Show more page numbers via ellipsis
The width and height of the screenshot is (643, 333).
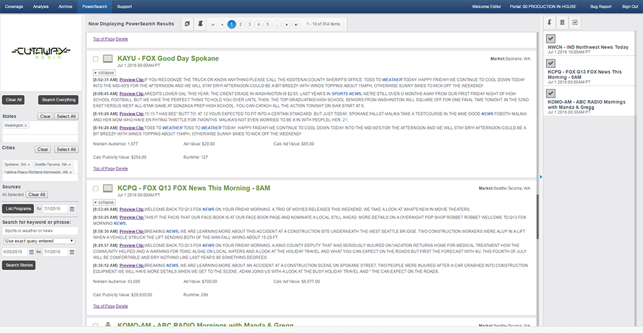point(276,24)
